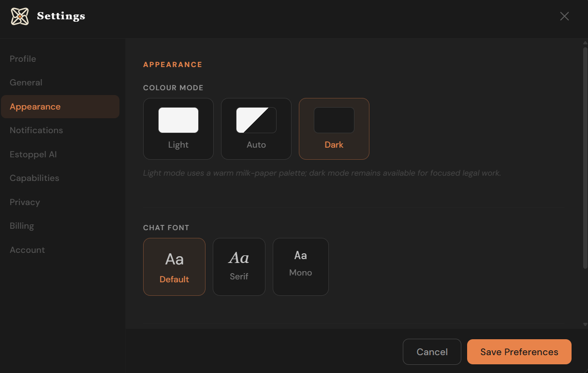Click the Estoppel logo icon beside Settings
The image size is (588, 373).
click(20, 16)
